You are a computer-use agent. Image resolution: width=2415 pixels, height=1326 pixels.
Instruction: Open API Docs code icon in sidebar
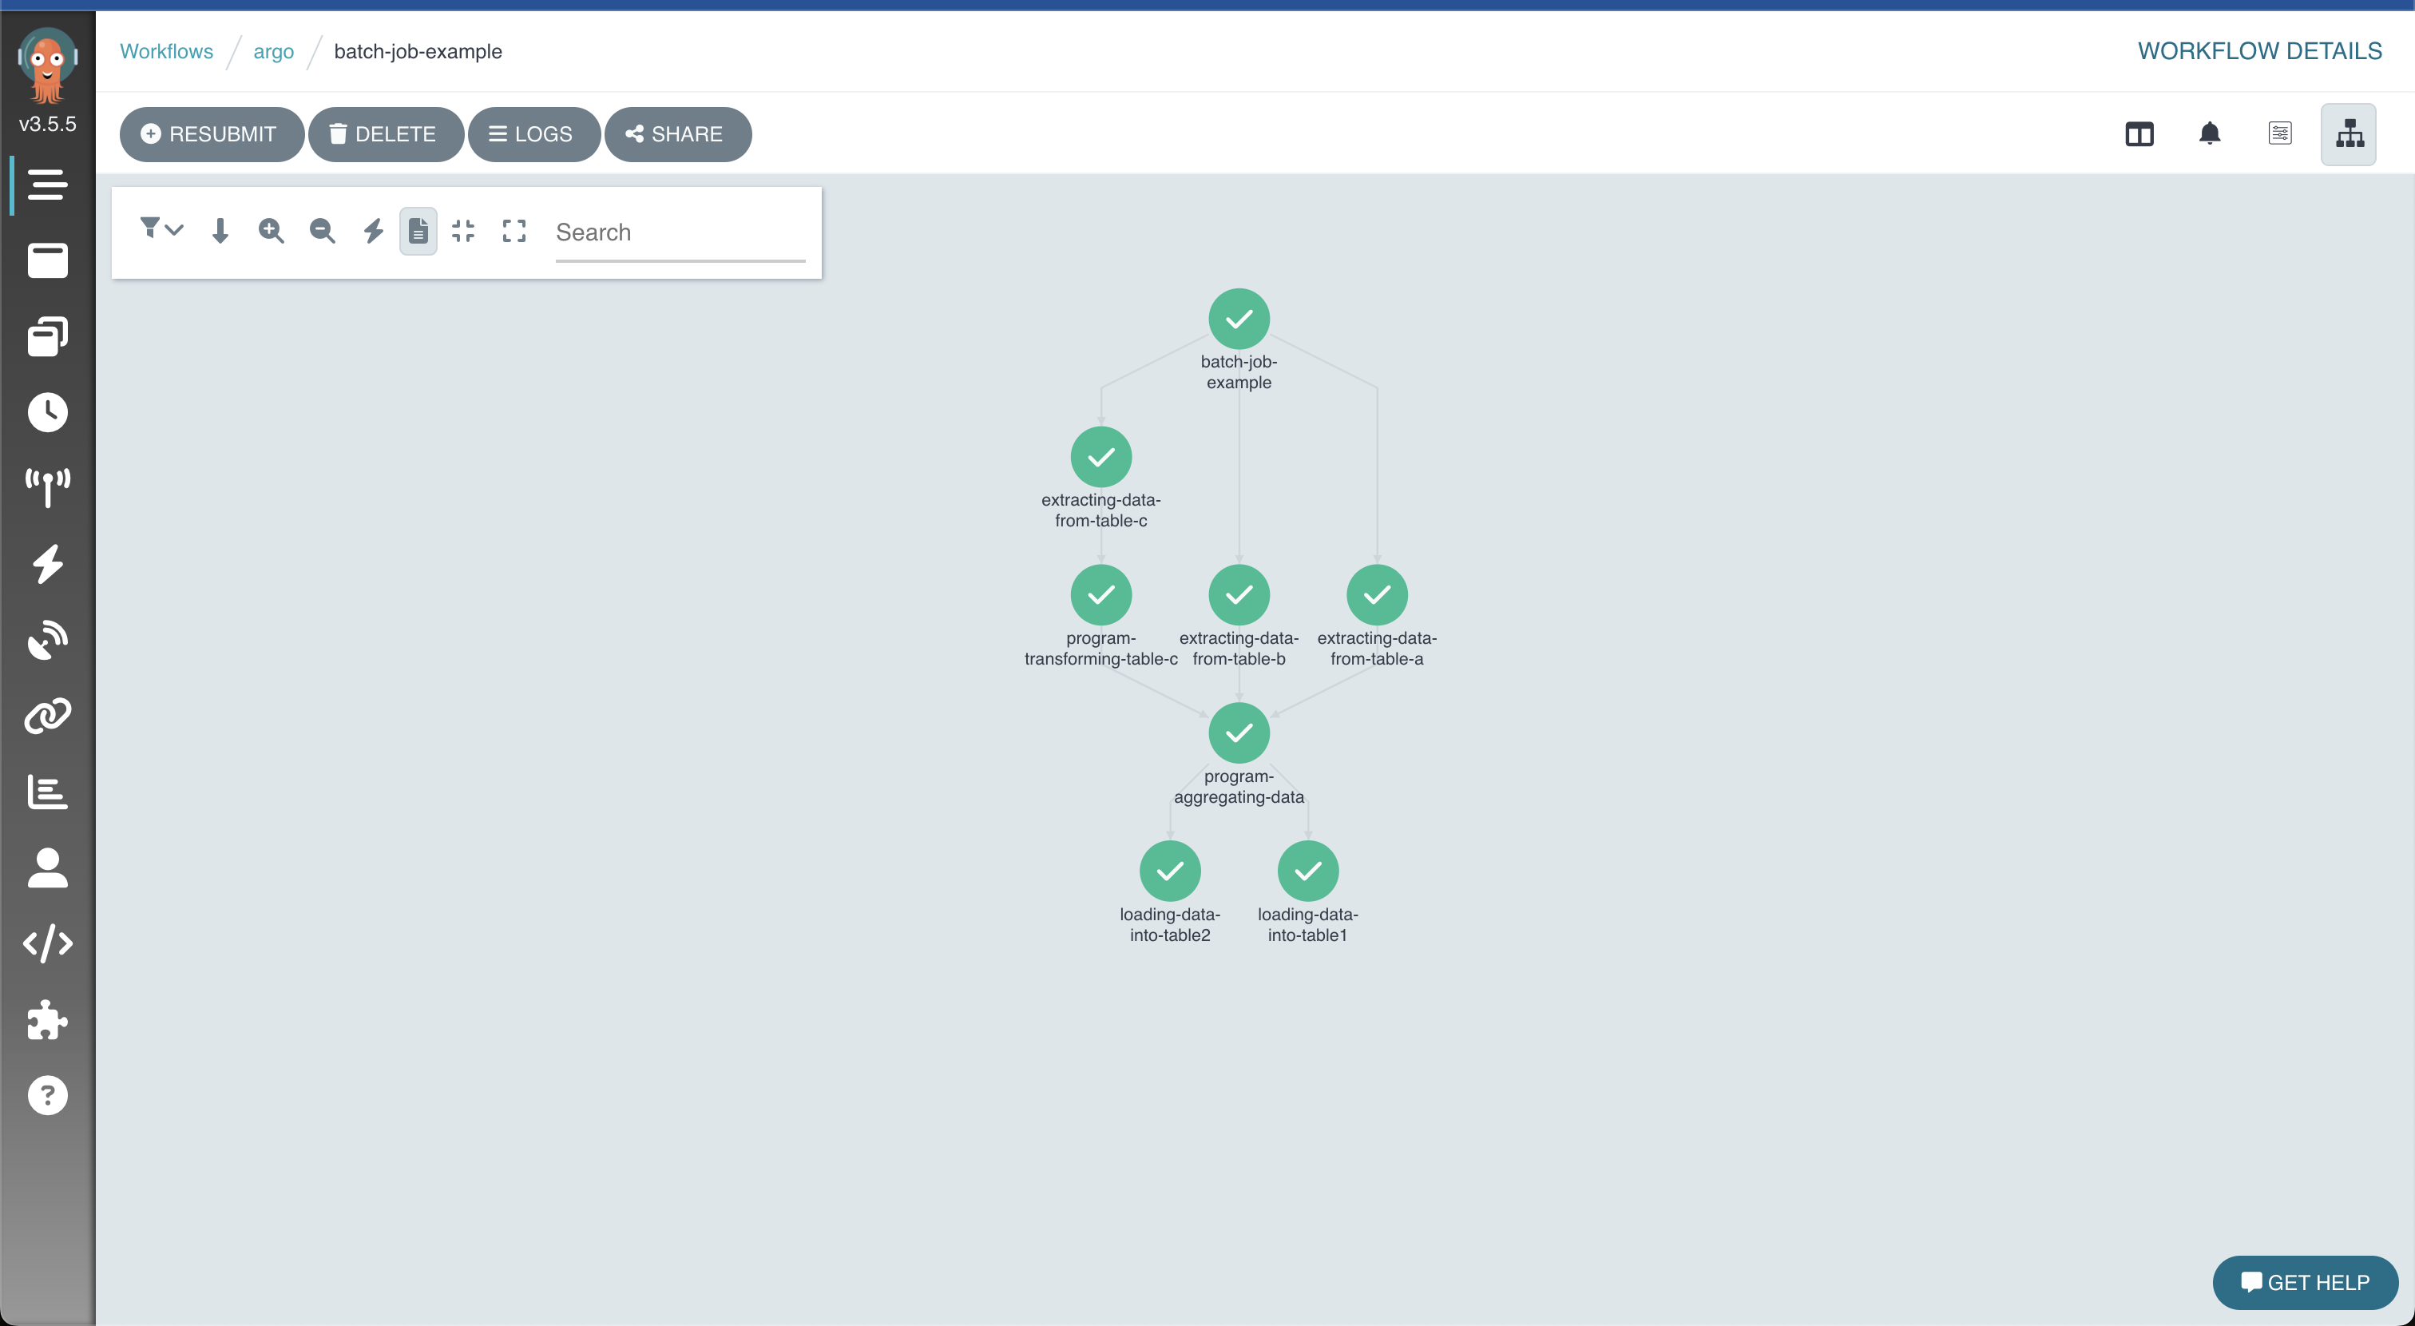[x=47, y=943]
